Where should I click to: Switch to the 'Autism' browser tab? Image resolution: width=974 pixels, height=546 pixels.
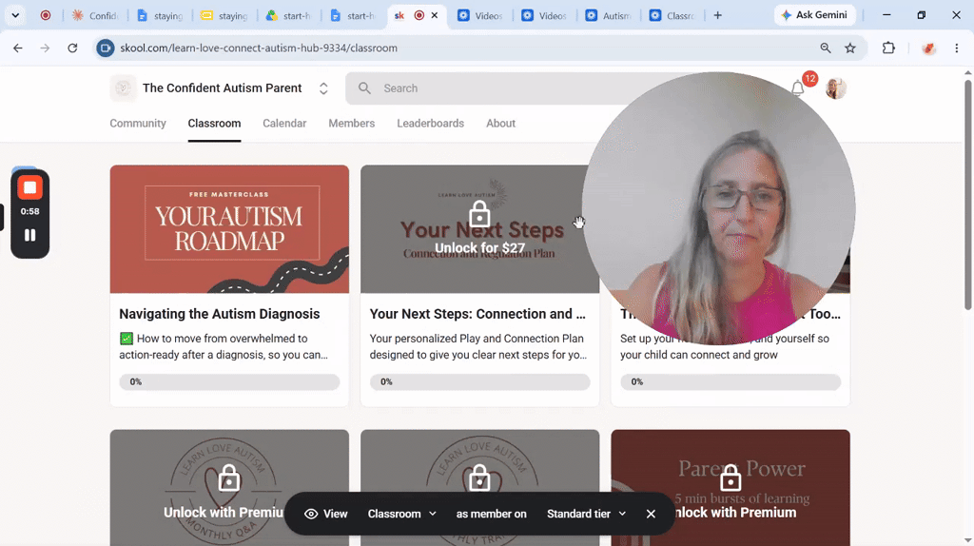pos(608,15)
